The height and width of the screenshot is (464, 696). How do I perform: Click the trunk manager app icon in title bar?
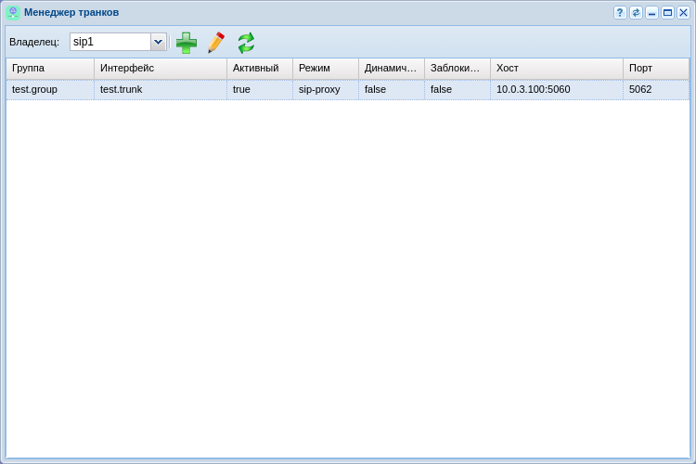[13, 12]
